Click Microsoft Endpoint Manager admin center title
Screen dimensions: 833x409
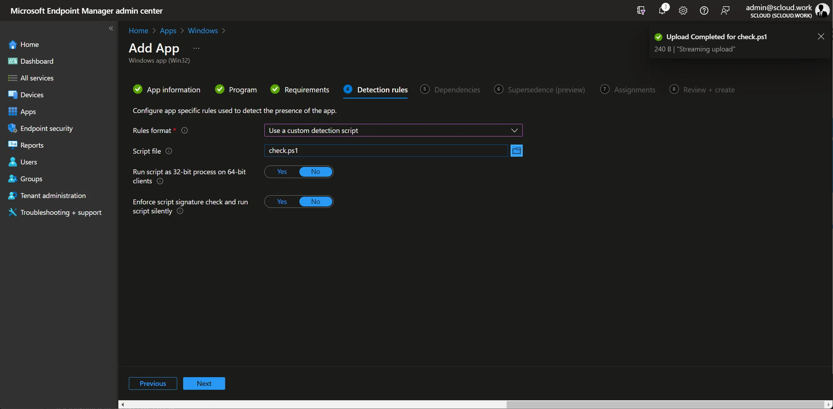coord(86,10)
